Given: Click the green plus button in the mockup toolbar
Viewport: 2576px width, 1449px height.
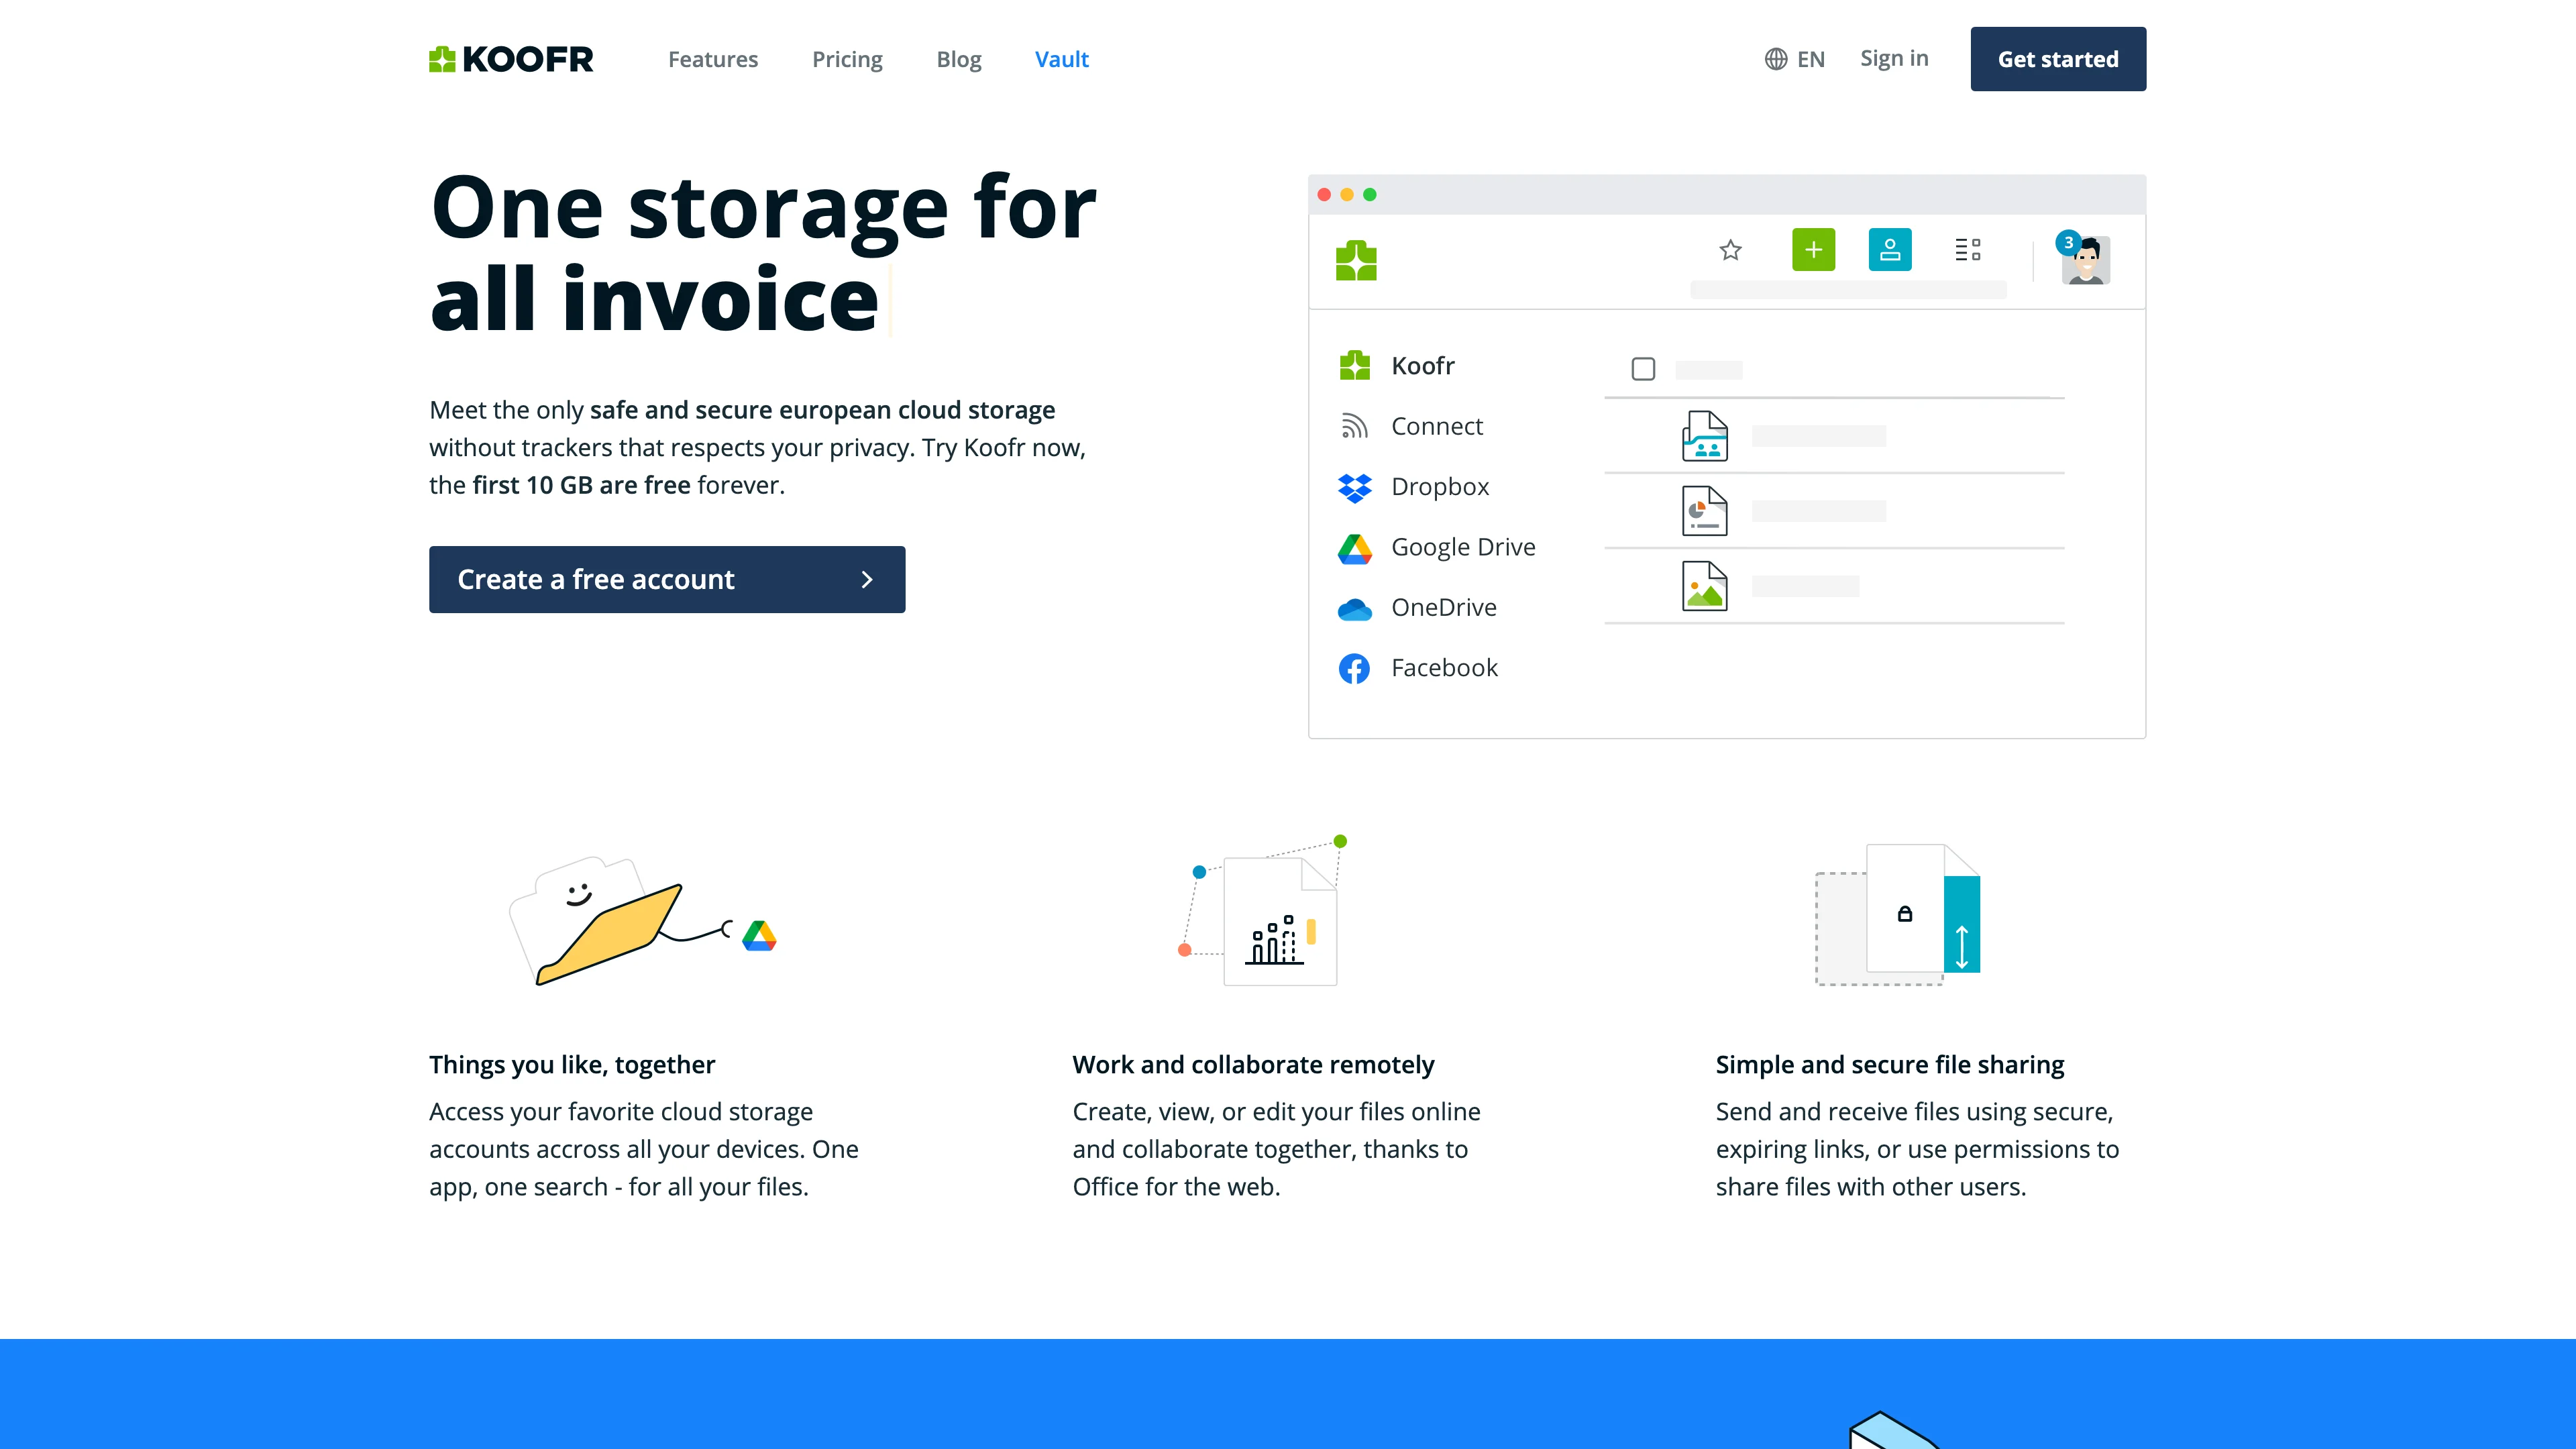Looking at the screenshot, I should (1814, 250).
